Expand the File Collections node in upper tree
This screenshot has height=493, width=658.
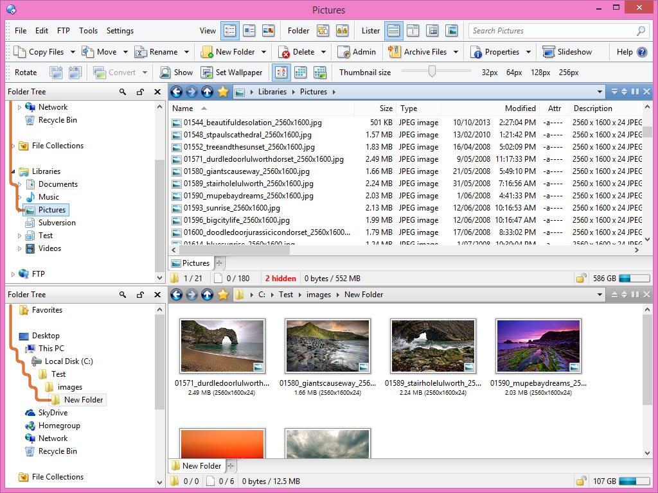click(13, 146)
